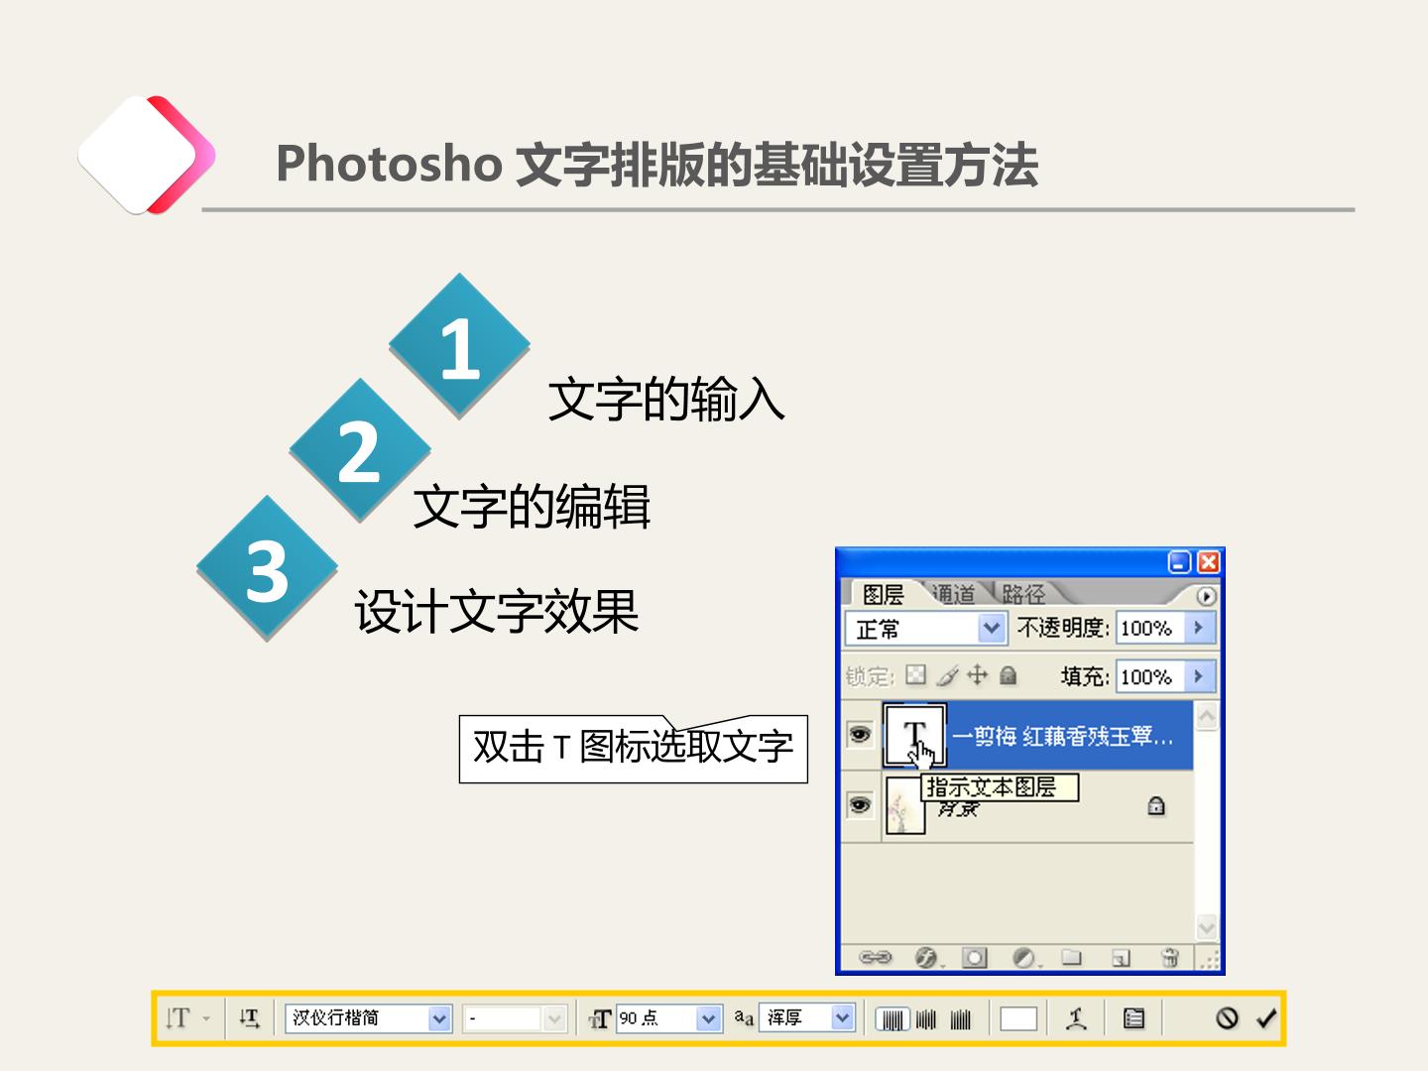Open the white text color swatch
The width and height of the screenshot is (1428, 1071).
1018,1019
